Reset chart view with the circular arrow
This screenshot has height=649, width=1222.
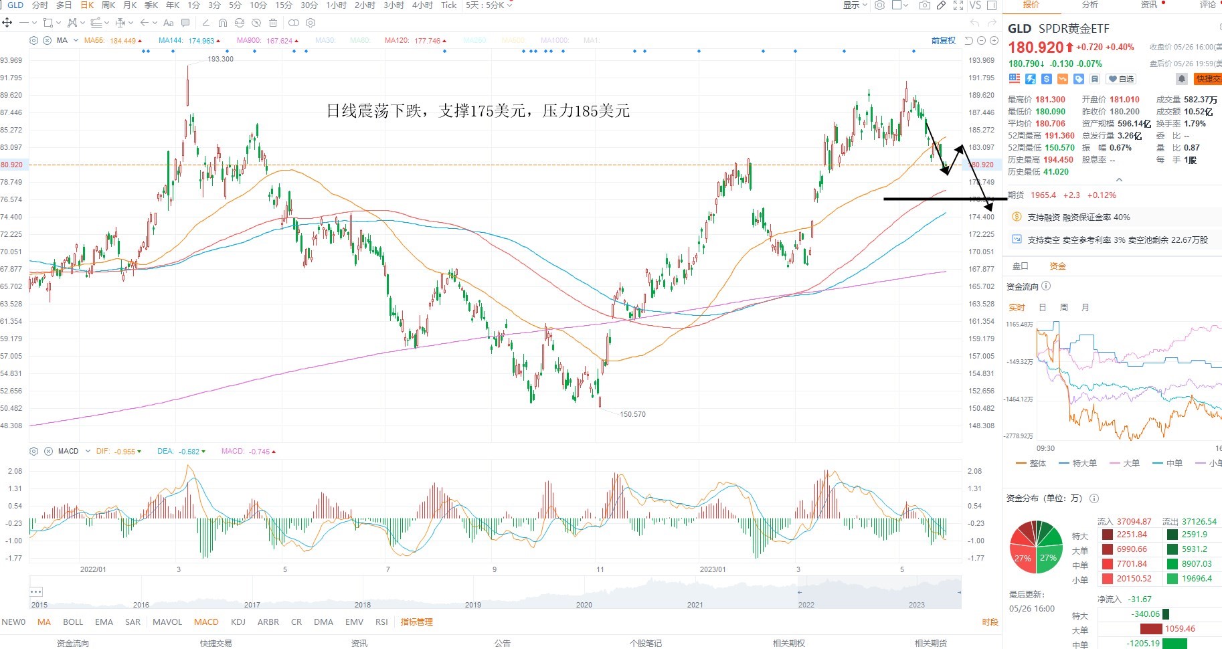(969, 40)
